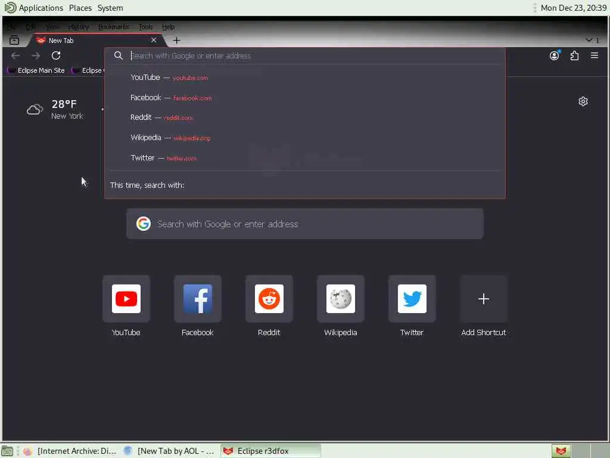Select the Twitter twitter.com suggestion
This screenshot has width=610, height=458.
click(x=305, y=158)
